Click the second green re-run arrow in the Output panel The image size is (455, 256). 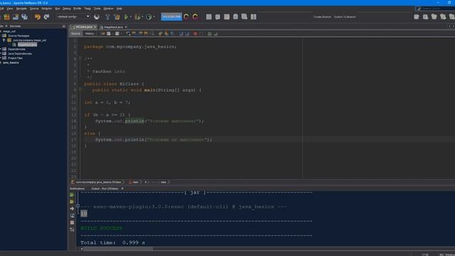tap(72, 202)
